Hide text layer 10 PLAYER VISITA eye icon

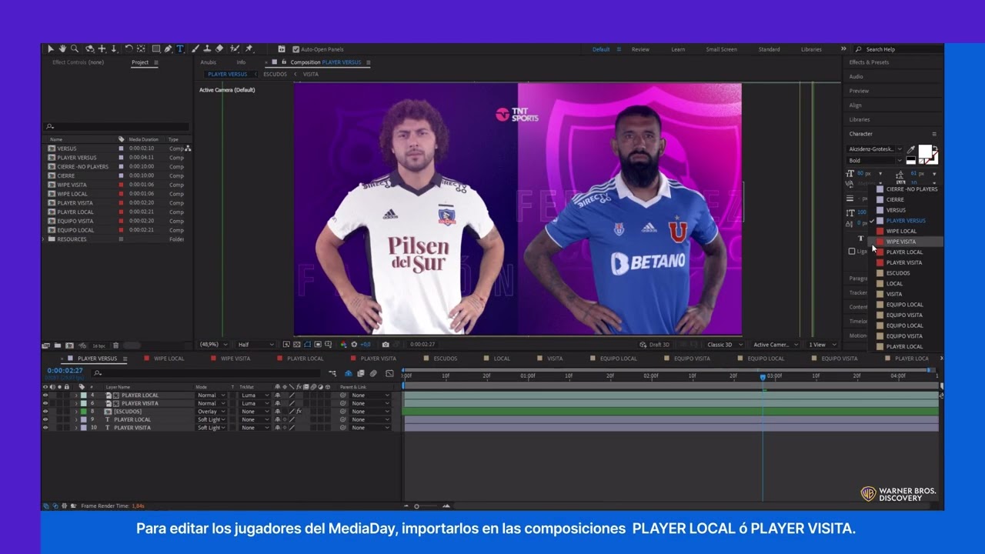[x=45, y=428]
